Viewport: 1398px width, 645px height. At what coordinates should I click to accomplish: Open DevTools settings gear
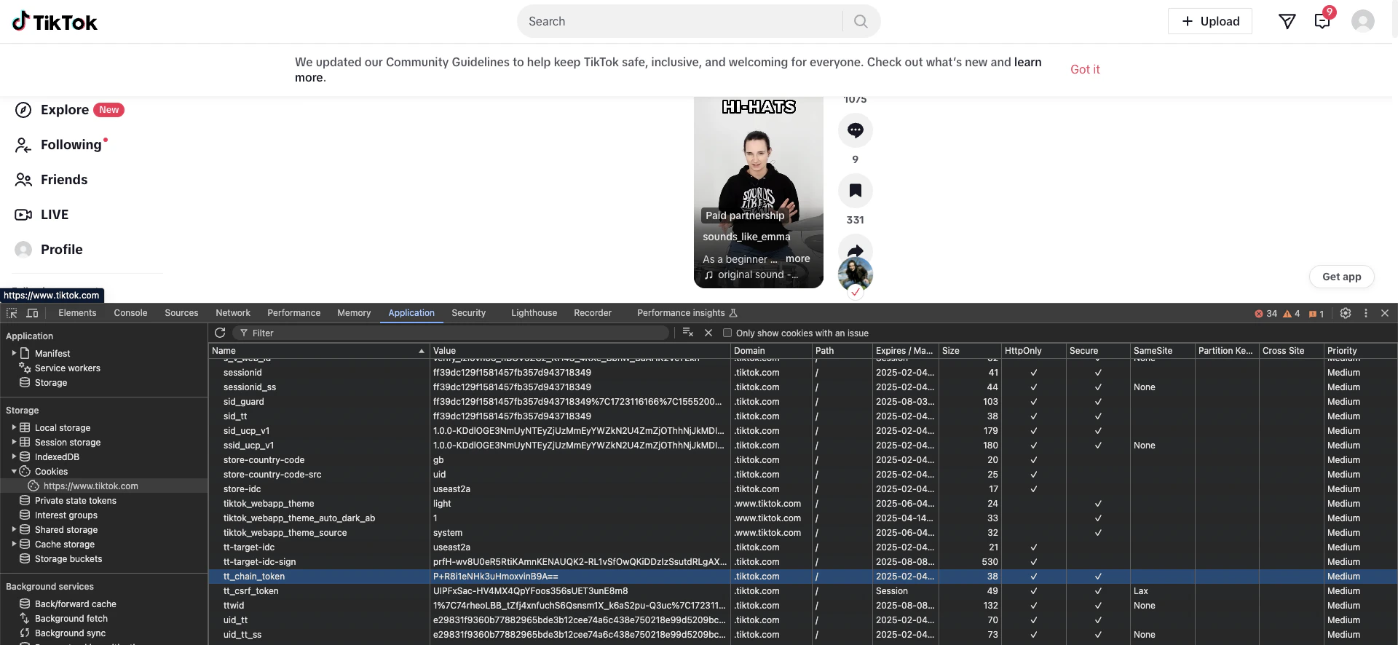(1346, 313)
